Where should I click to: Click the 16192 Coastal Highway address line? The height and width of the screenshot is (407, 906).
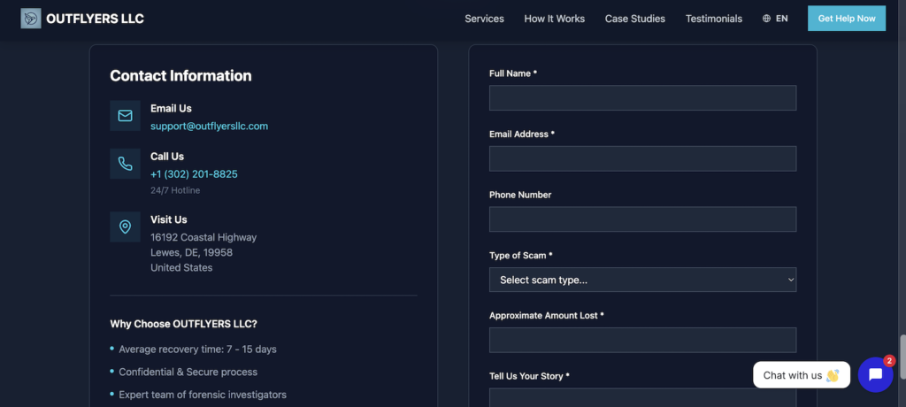[x=203, y=237]
